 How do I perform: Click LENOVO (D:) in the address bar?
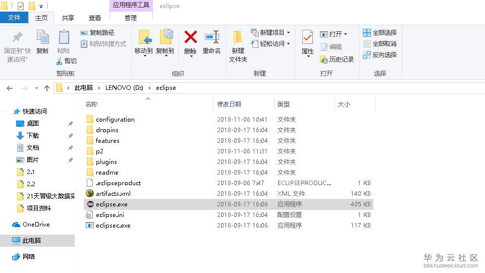[x=124, y=88]
